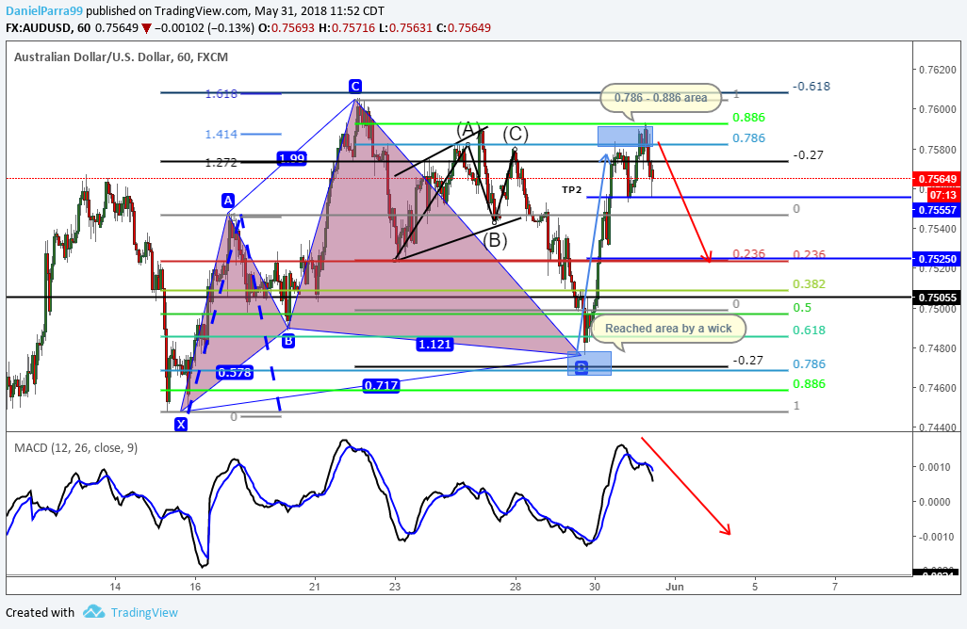967x629 pixels.
Task: Select the blue rectangle around point D
Action: 589,363
